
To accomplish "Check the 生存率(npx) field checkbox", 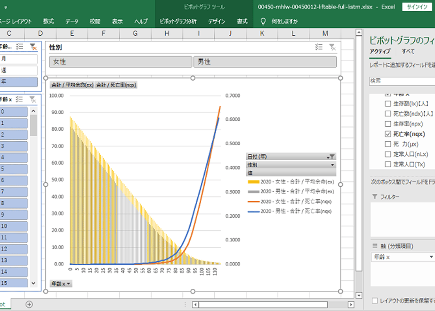I will (388, 123).
